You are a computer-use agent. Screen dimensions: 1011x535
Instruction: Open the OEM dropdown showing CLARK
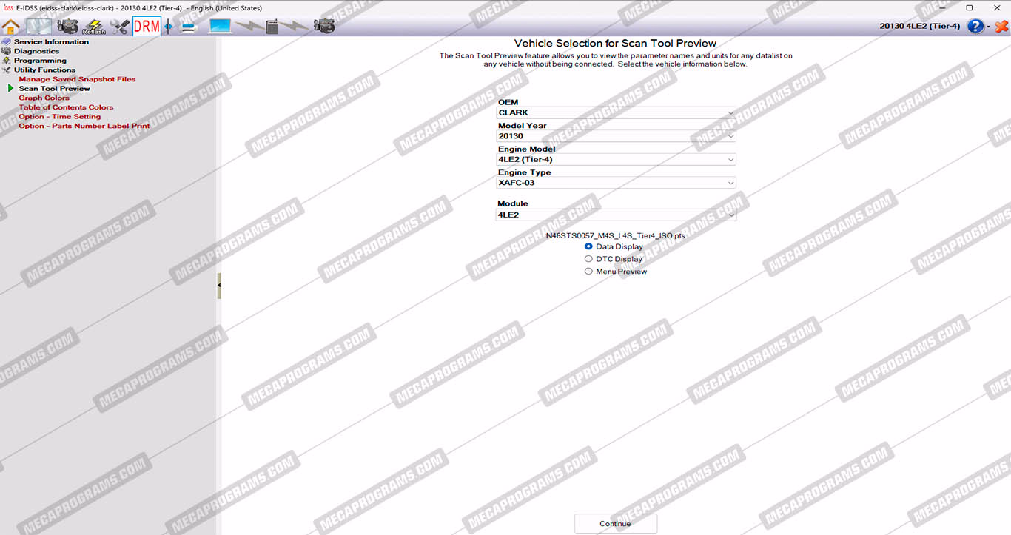[617, 113]
